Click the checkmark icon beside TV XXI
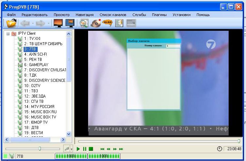This screenshot has width=246, height=161. (x=20, y=39)
